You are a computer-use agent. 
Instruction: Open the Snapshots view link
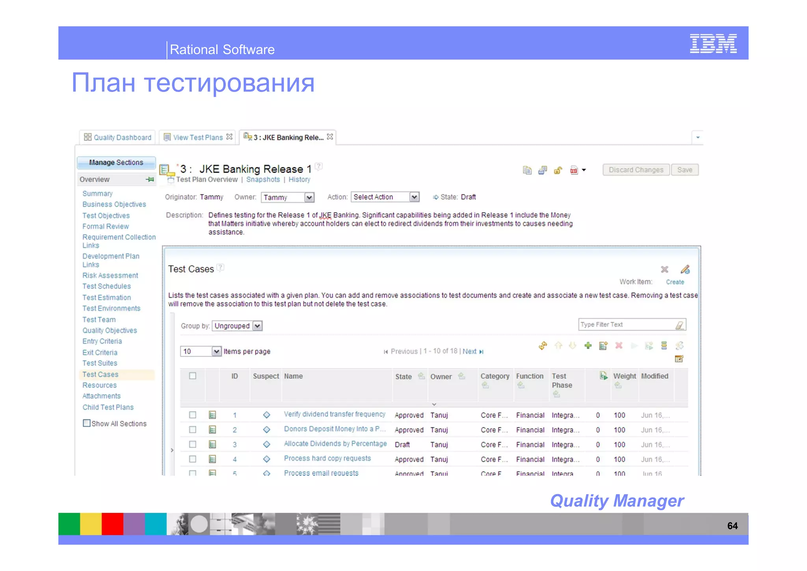(263, 179)
